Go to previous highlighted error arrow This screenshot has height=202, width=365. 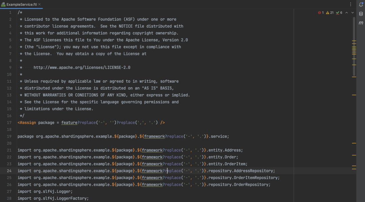pyautogui.click(x=347, y=13)
